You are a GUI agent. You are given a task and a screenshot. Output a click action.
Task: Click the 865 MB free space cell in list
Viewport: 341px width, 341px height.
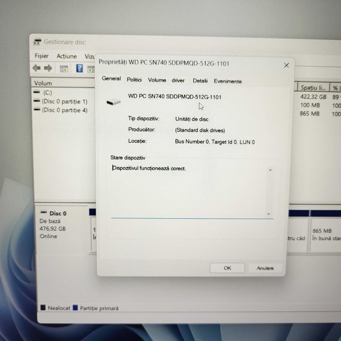(x=309, y=114)
